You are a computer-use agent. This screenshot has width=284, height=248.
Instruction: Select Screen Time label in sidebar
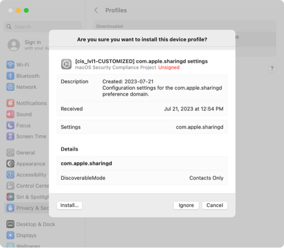click(32, 137)
